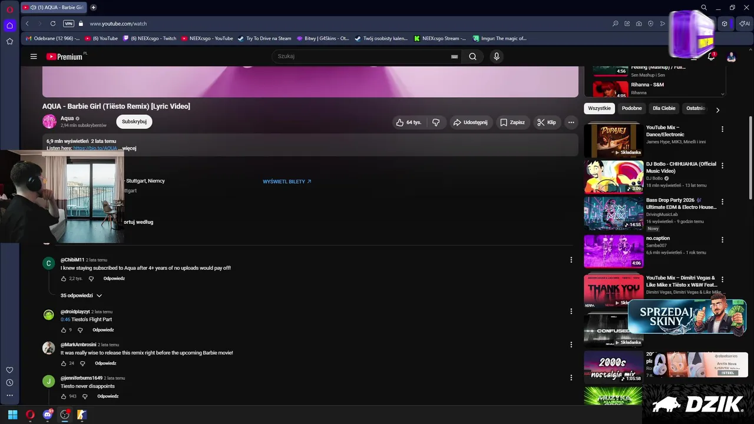The height and width of the screenshot is (424, 754).
Task: Open the YouTube account avatar menu
Action: click(731, 57)
